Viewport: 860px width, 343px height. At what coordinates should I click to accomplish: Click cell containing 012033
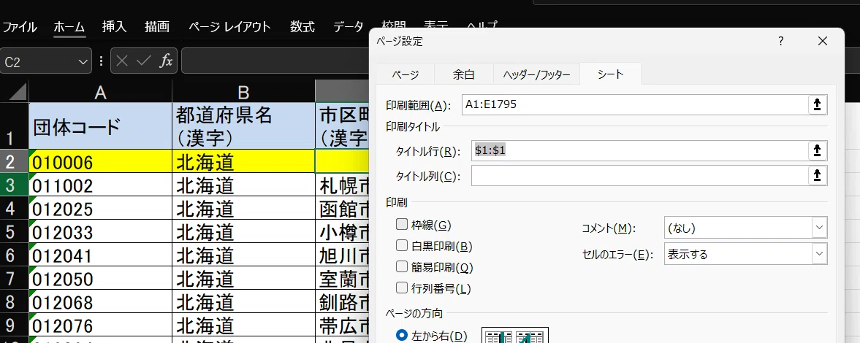click(100, 232)
